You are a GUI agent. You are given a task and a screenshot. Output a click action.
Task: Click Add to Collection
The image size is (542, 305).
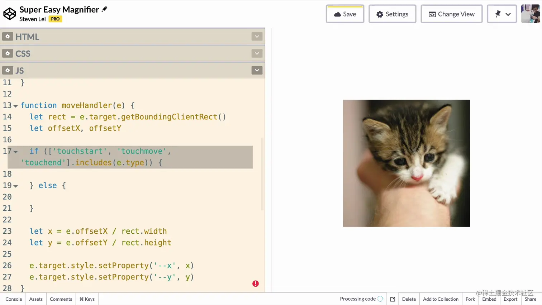pos(441,299)
